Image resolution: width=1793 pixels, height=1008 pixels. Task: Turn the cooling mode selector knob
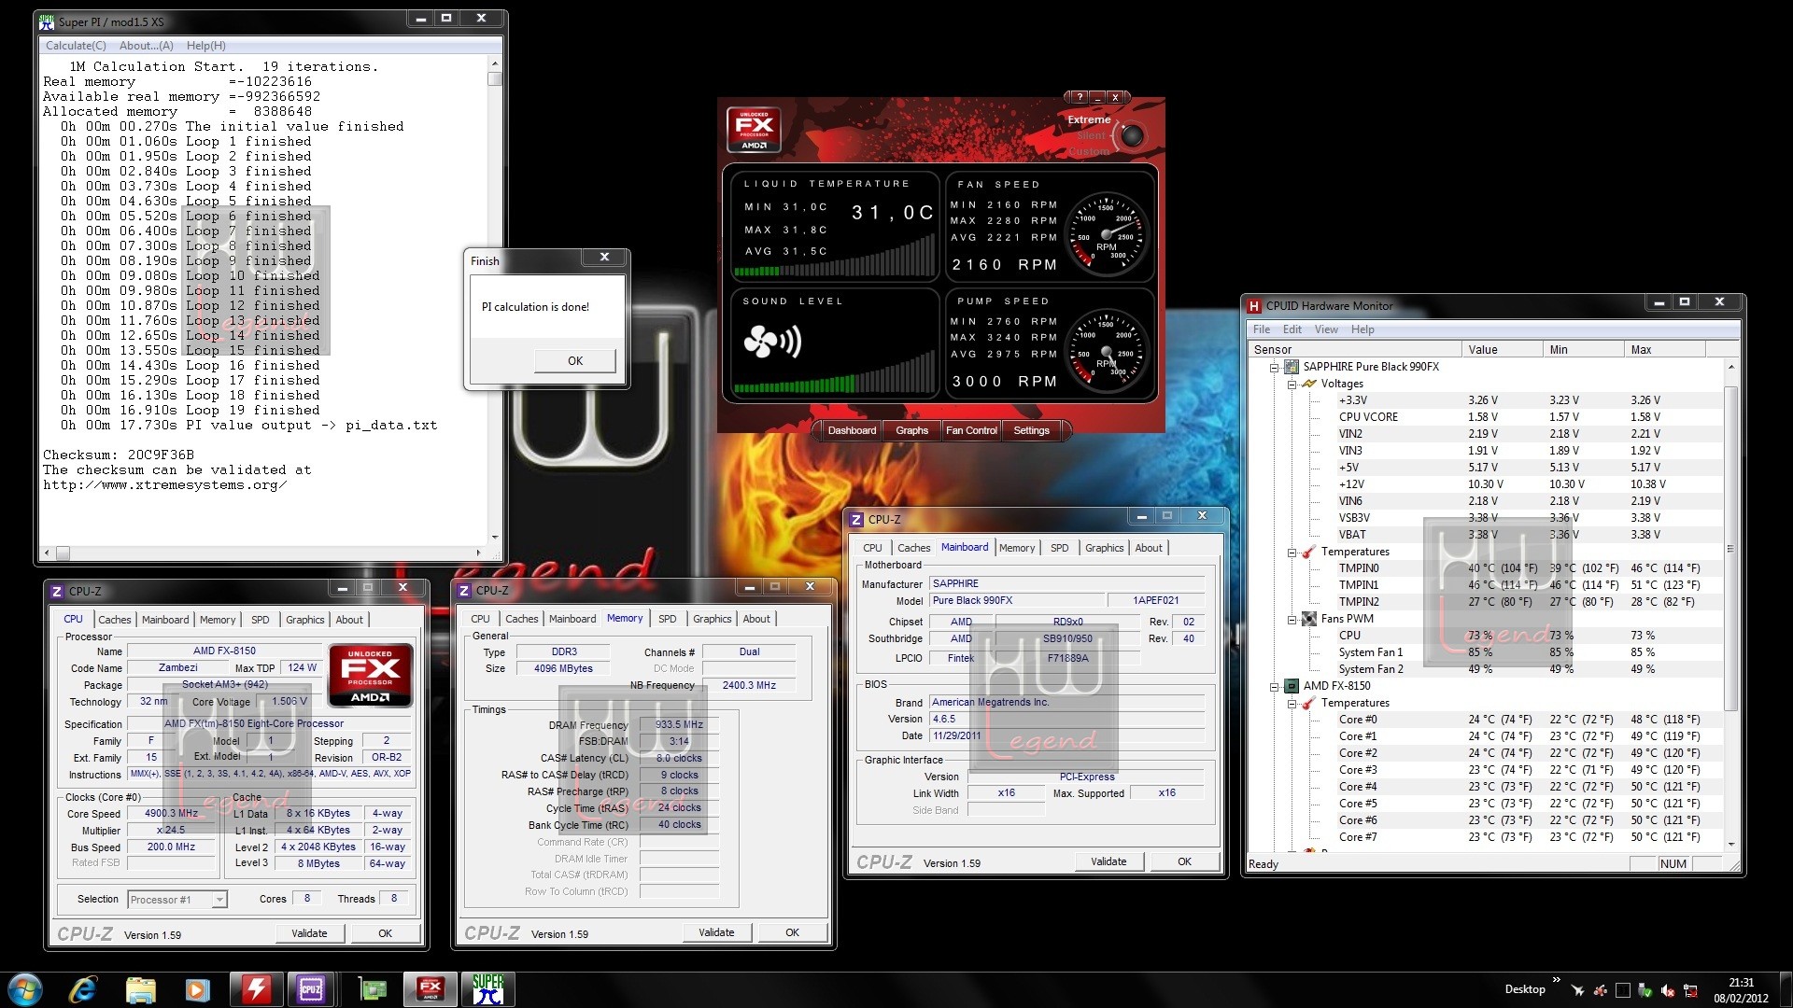tap(1132, 136)
